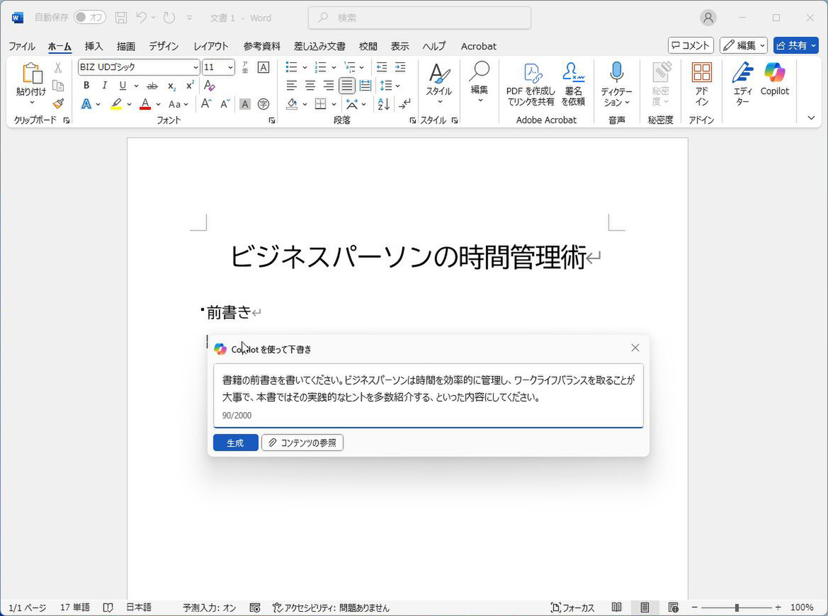The width and height of the screenshot is (828, 616).
Task: Toggle italic formatting
Action: tap(105, 86)
